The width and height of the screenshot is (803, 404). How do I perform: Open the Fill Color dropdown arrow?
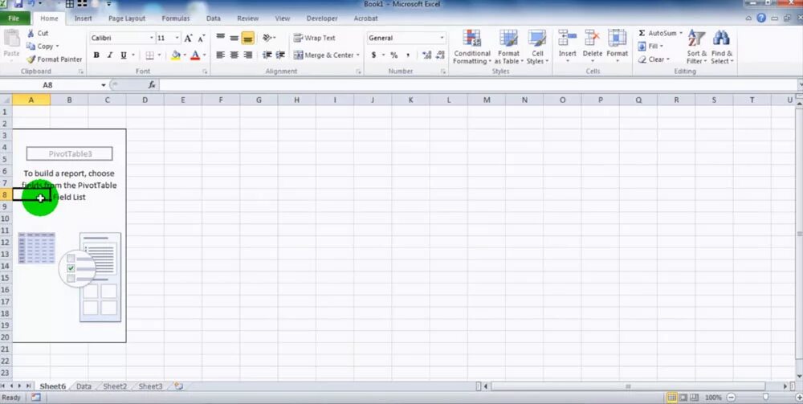tap(185, 55)
